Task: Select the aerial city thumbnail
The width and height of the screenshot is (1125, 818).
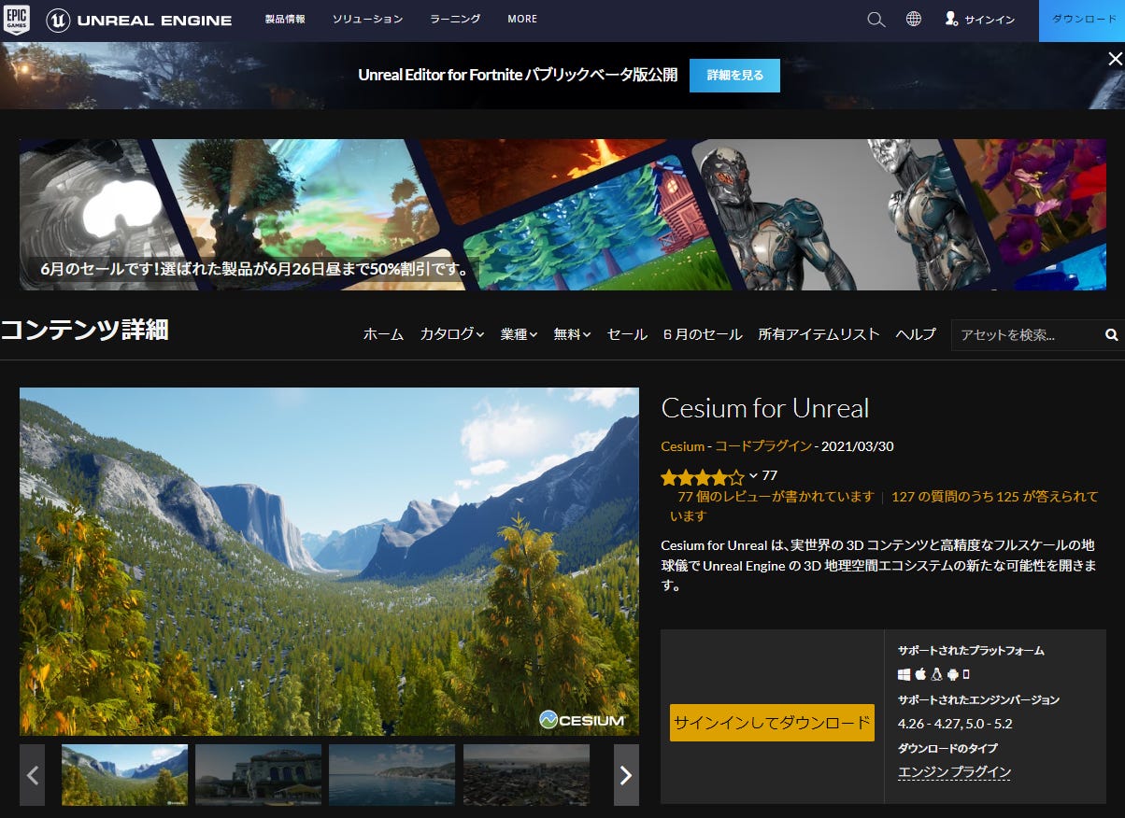Action: pos(526,775)
